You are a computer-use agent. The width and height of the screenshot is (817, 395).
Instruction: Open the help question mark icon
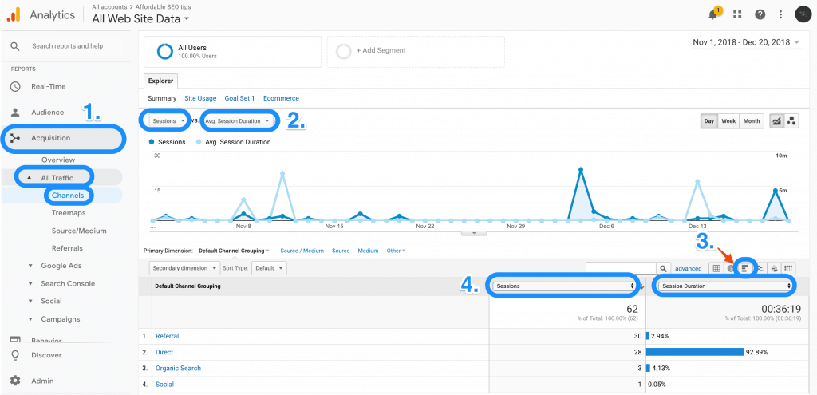760,14
